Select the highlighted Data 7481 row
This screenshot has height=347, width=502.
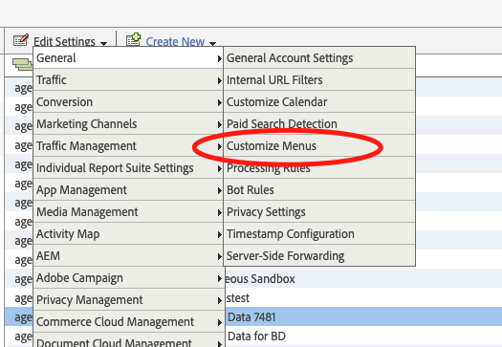point(363,317)
